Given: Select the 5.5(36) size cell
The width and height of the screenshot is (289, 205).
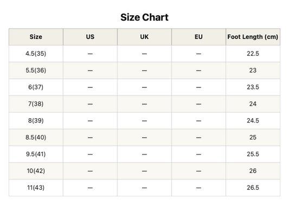Looking at the screenshot, I should tap(36, 71).
